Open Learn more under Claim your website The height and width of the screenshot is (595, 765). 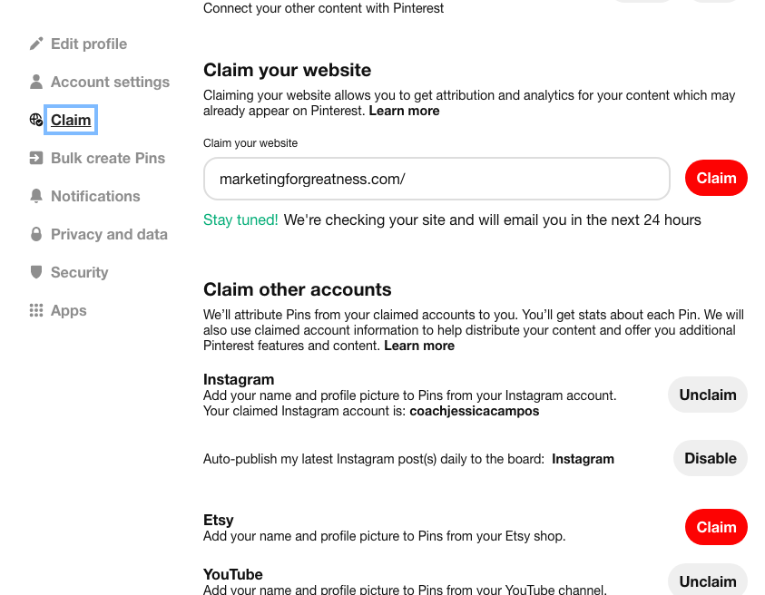(404, 111)
